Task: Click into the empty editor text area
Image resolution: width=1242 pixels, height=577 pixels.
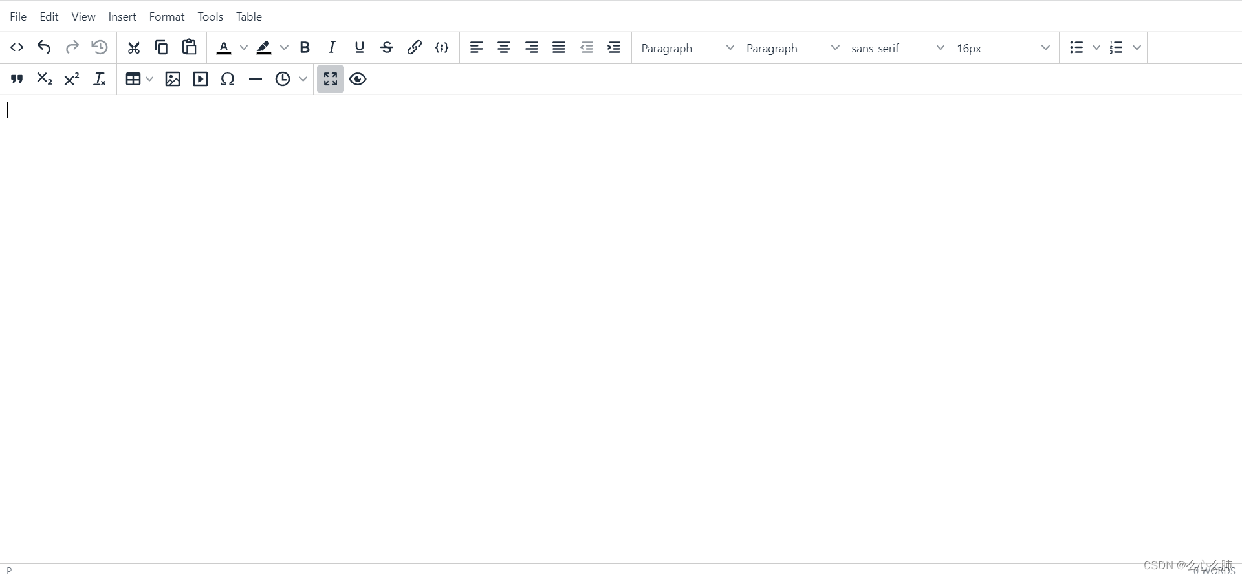Action: [621, 329]
